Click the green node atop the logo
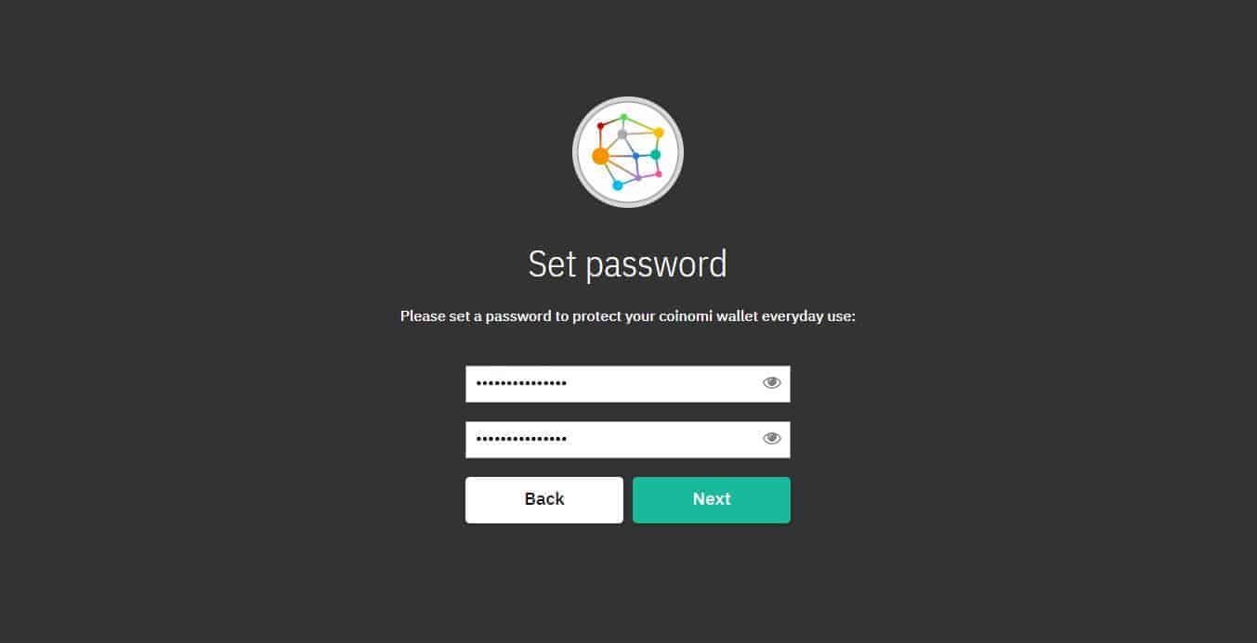 pos(623,117)
